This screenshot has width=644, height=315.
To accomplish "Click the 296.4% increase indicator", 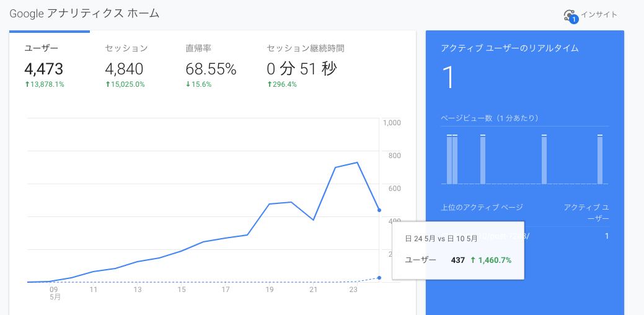I will [x=281, y=84].
